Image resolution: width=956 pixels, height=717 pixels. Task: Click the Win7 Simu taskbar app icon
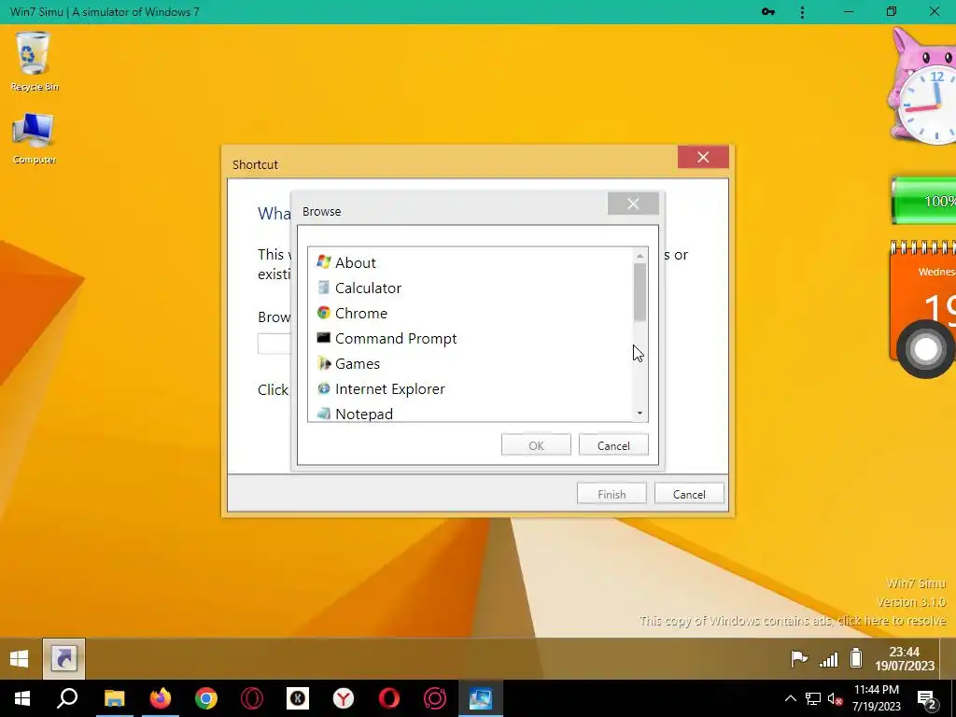tap(481, 698)
